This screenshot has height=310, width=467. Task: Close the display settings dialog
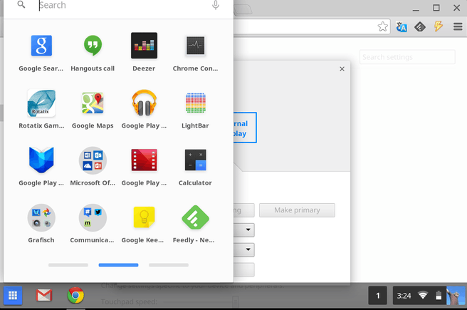click(342, 69)
